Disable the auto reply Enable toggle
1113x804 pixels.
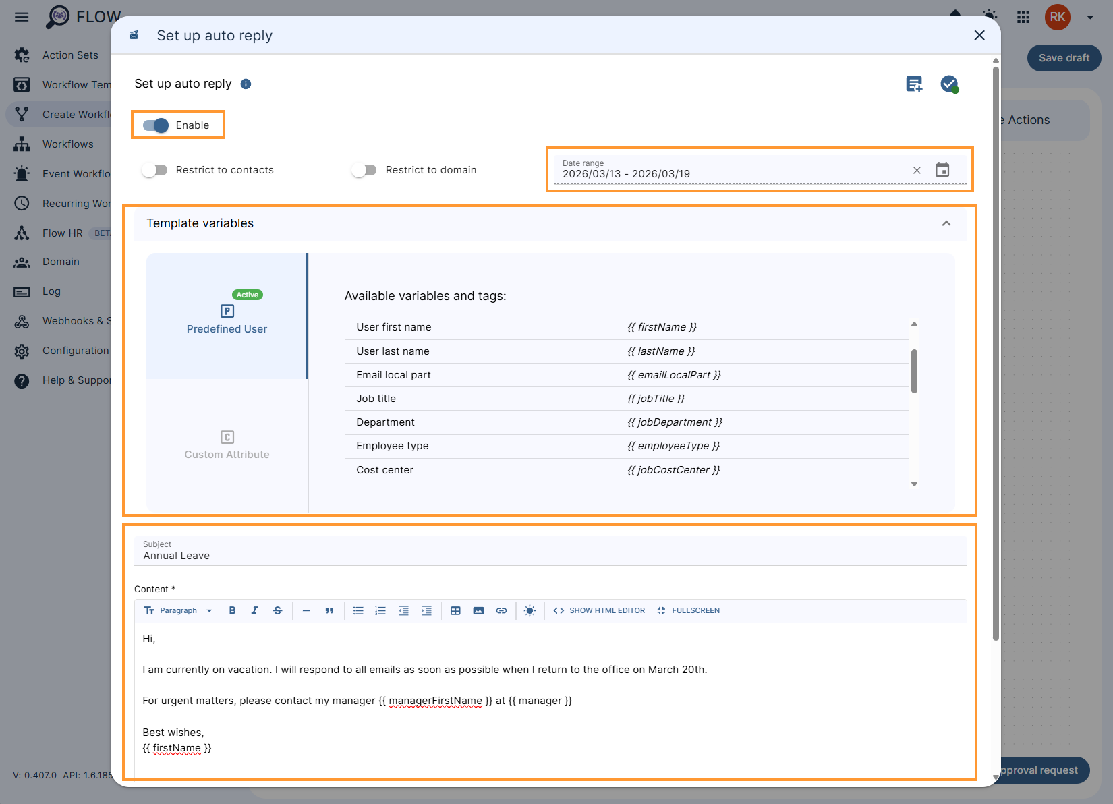(x=154, y=125)
